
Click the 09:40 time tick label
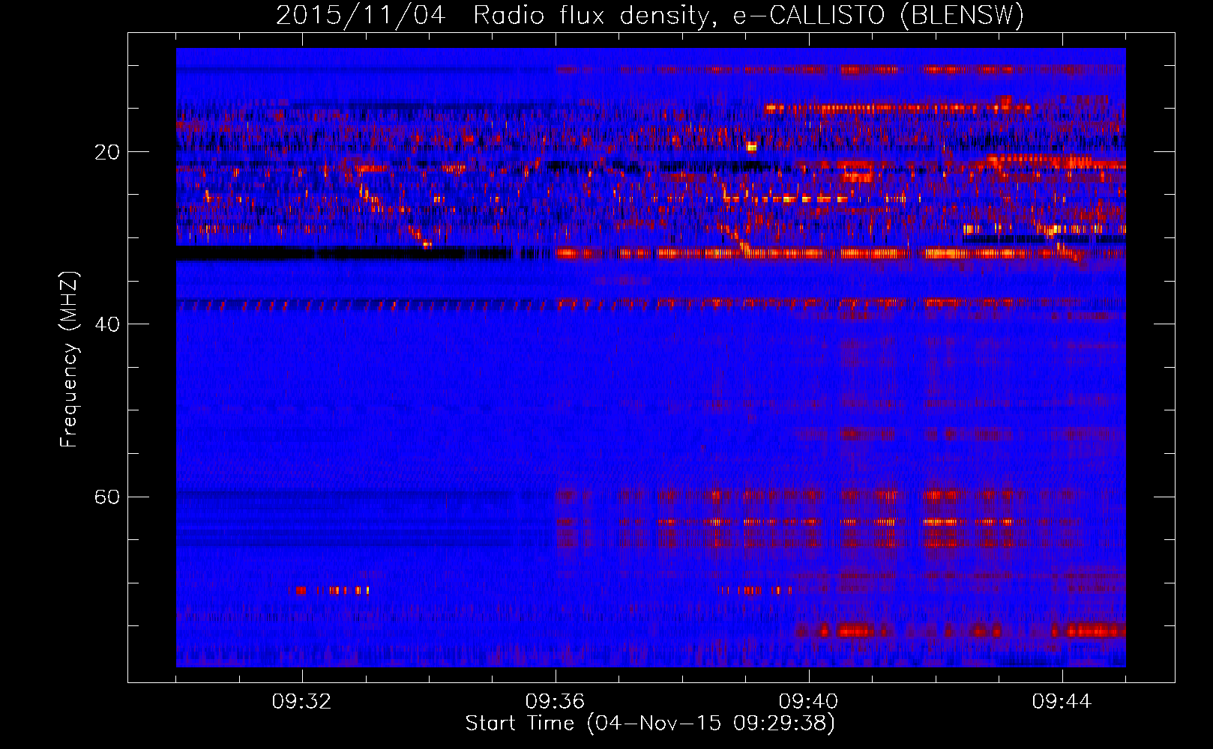pyautogui.click(x=809, y=702)
